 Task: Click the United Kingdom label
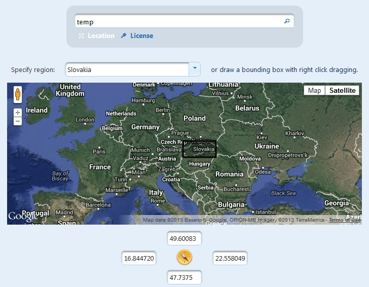pyautogui.click(x=70, y=90)
